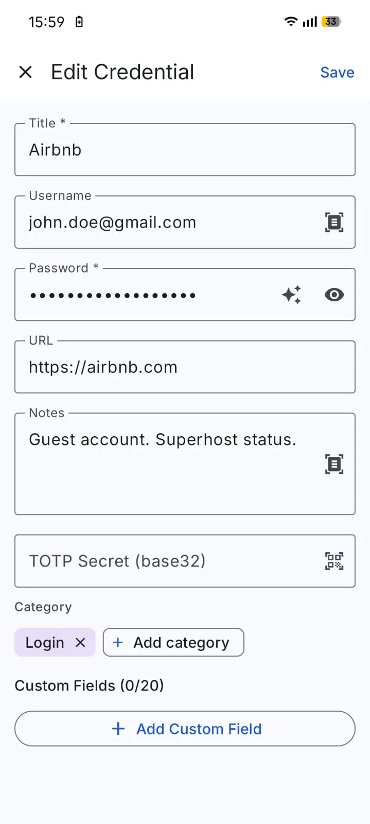Tap the plus icon beside Add Custom Field

(x=118, y=729)
